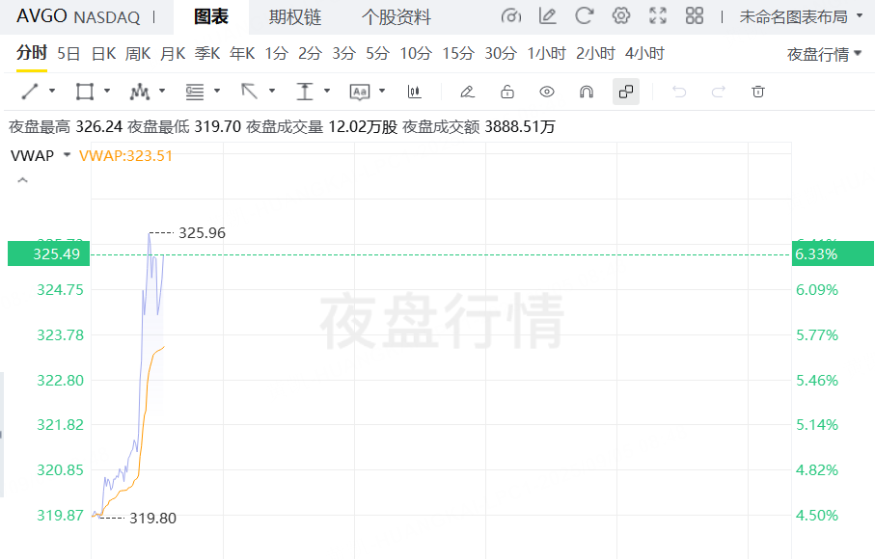Enter fullscreen chart mode
The width and height of the screenshot is (875, 560).
click(x=658, y=16)
